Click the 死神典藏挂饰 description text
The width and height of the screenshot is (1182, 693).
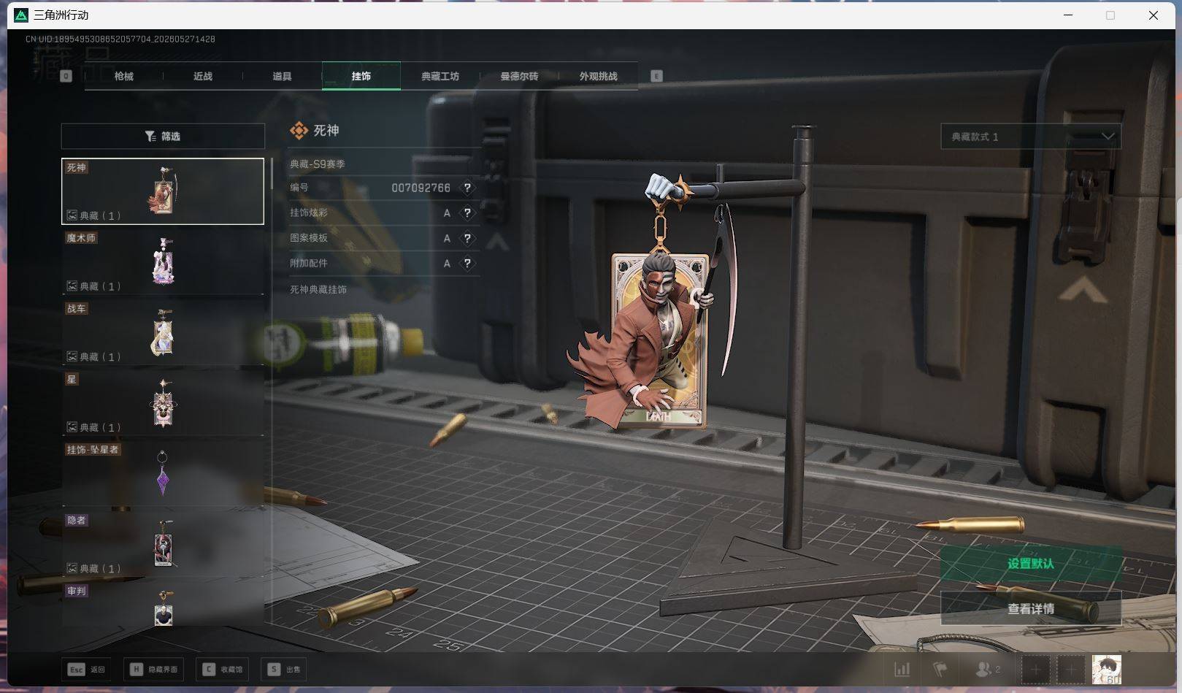318,290
